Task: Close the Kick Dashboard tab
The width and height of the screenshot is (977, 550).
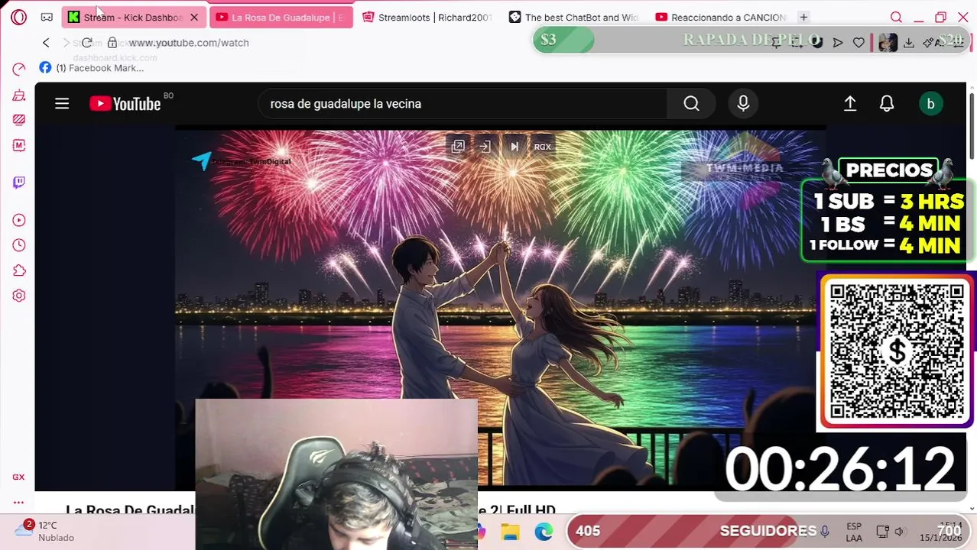Action: tap(194, 17)
